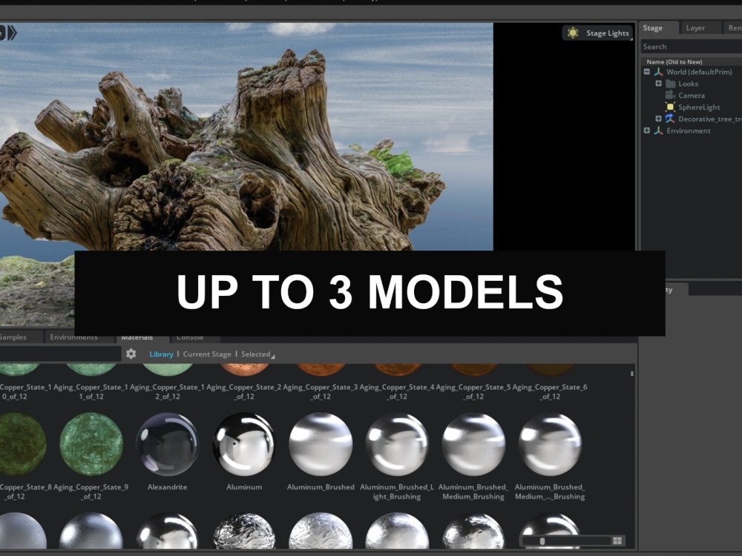The width and height of the screenshot is (742, 556).
Task: Click the Looks folder icon
Action: tap(670, 83)
